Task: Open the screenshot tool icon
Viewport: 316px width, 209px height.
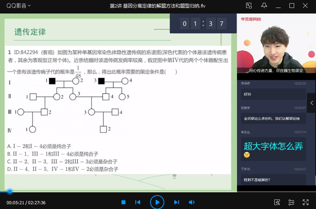Action: point(277,202)
